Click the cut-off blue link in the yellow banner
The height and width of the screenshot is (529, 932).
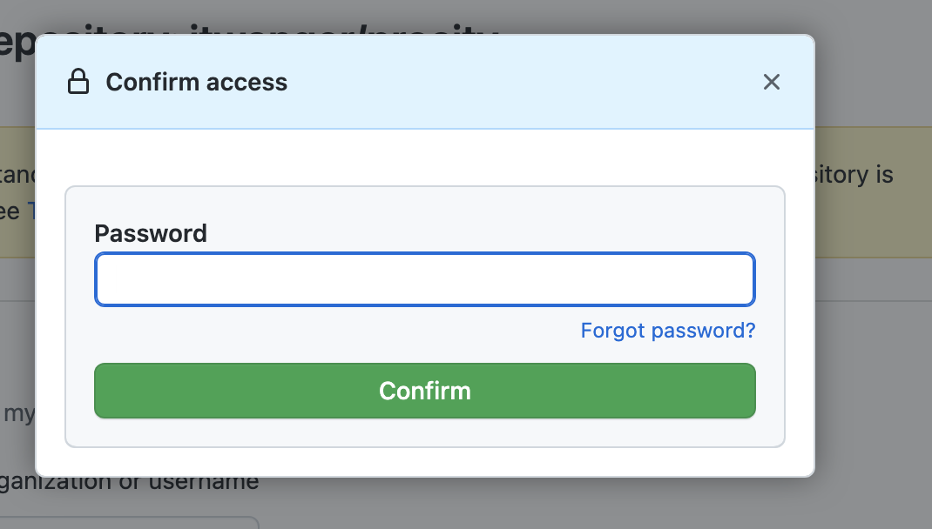pyautogui.click(x=30, y=211)
